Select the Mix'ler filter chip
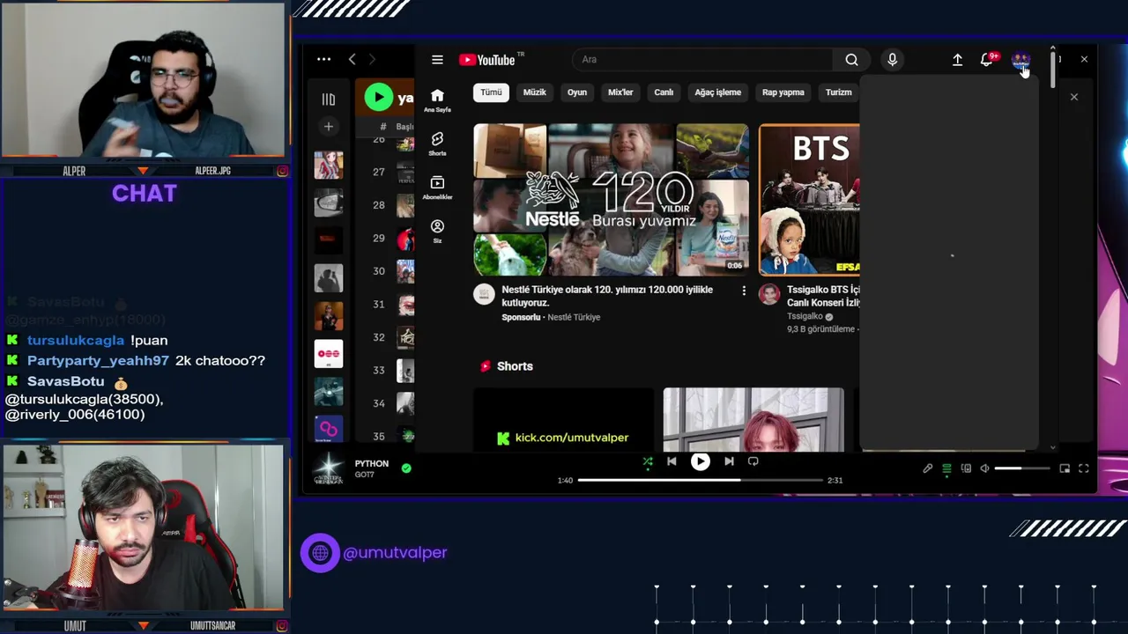 (620, 92)
